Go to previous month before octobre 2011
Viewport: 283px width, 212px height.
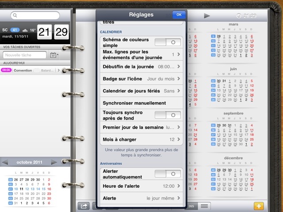pos(5,162)
